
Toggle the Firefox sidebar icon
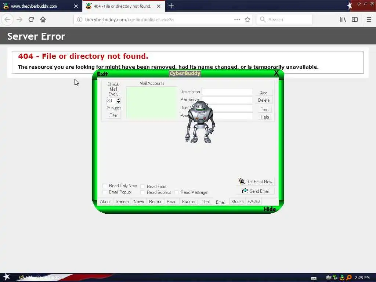coord(355,19)
